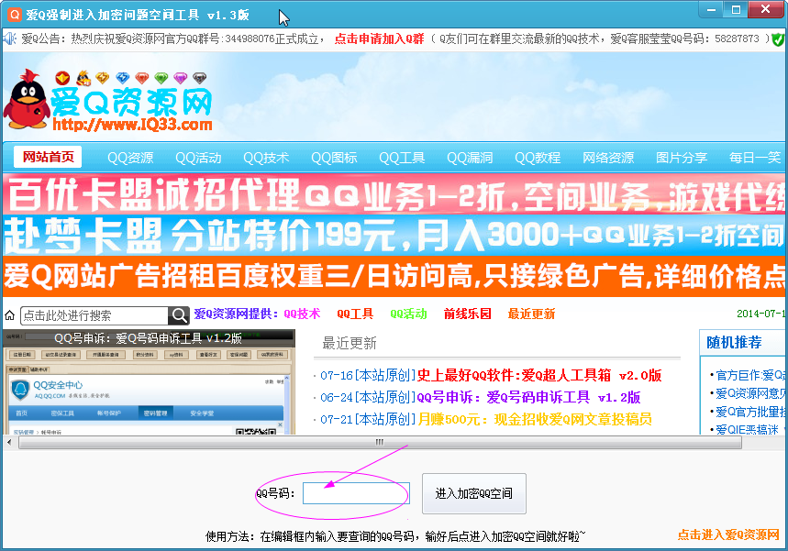Click the QQ penguin mascot logo
The width and height of the screenshot is (788, 551).
point(26,100)
